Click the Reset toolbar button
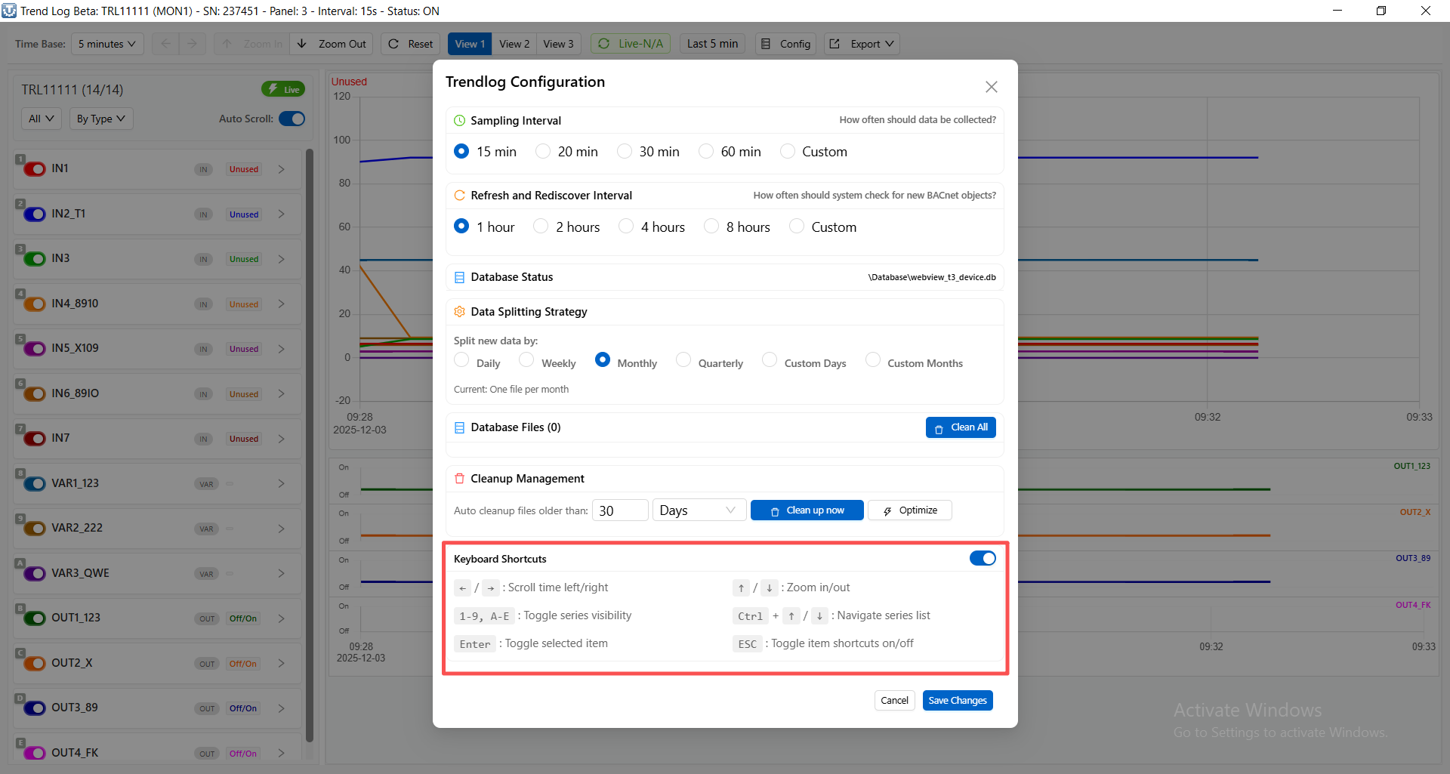Screen dimensions: 1450x774 point(411,44)
